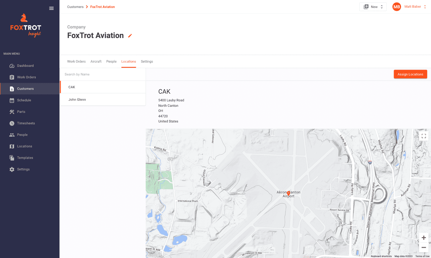
Task: Click the CAK location heading
Action: pos(165,91)
